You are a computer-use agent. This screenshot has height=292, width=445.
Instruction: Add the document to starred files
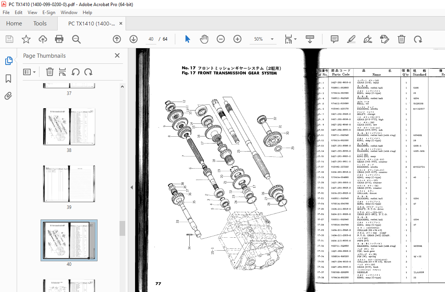(x=26, y=39)
